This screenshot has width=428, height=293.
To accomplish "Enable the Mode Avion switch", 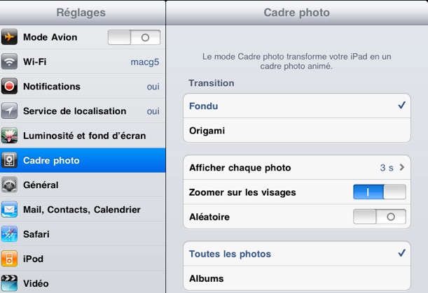I will 134,37.
